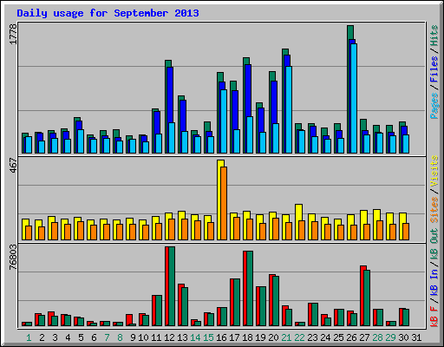Click day 27 on the x-axis

364,337
